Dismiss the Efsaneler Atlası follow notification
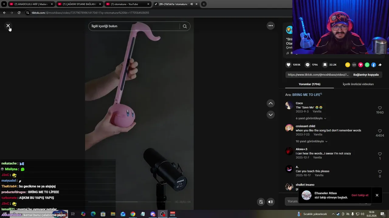This screenshot has height=218, width=389. [377, 195]
